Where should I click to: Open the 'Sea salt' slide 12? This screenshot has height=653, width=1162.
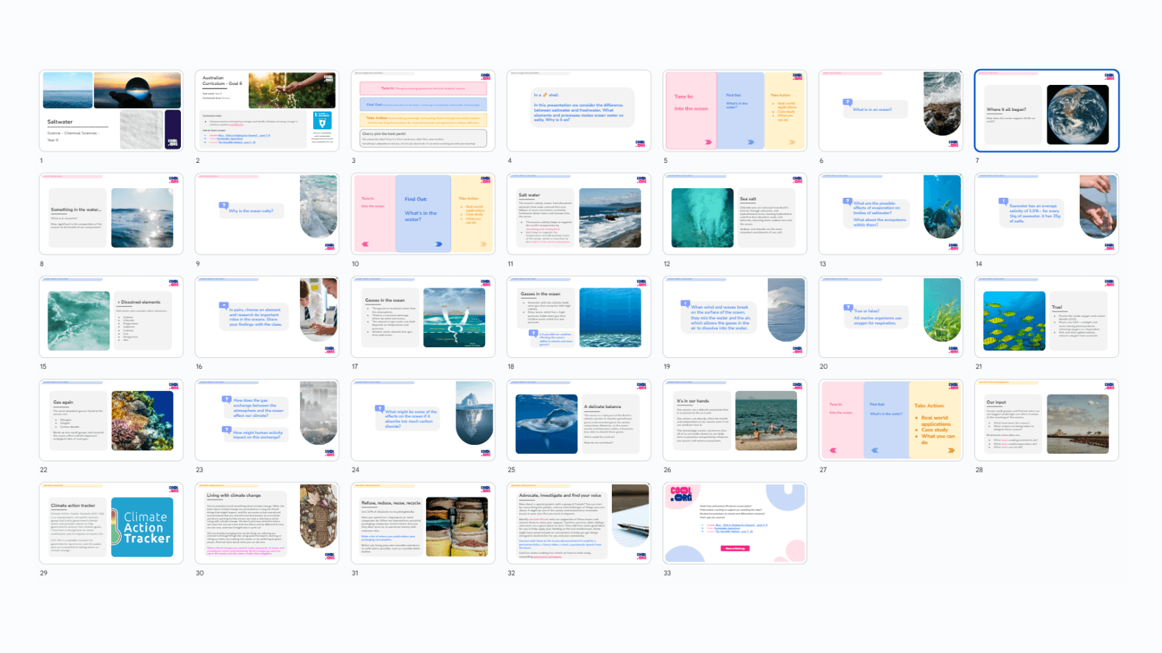pos(734,214)
